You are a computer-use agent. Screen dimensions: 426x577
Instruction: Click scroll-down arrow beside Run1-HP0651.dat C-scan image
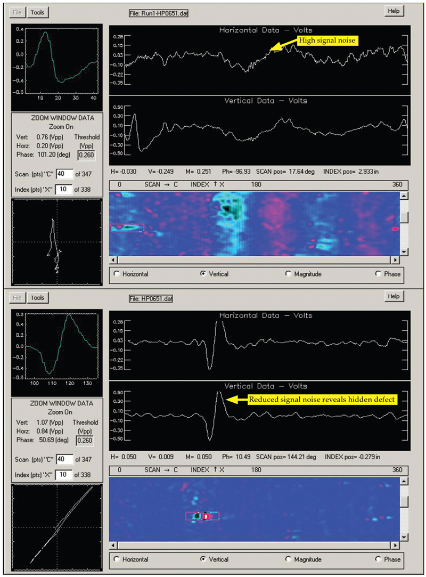[404, 251]
